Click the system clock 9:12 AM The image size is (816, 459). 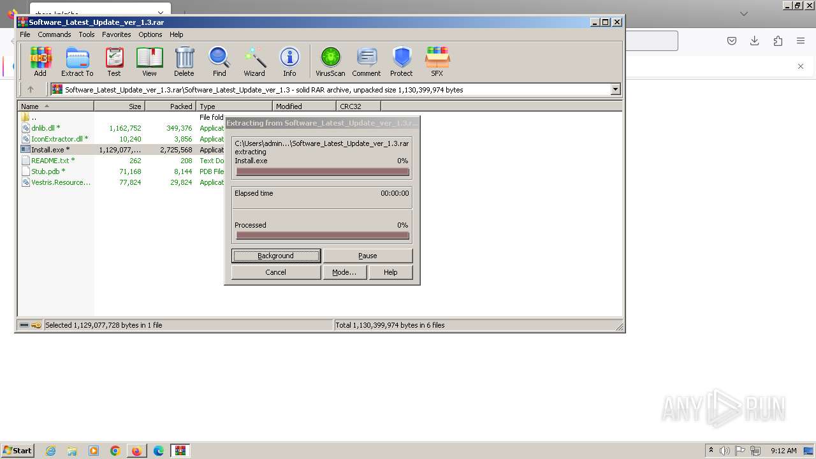[783, 451]
